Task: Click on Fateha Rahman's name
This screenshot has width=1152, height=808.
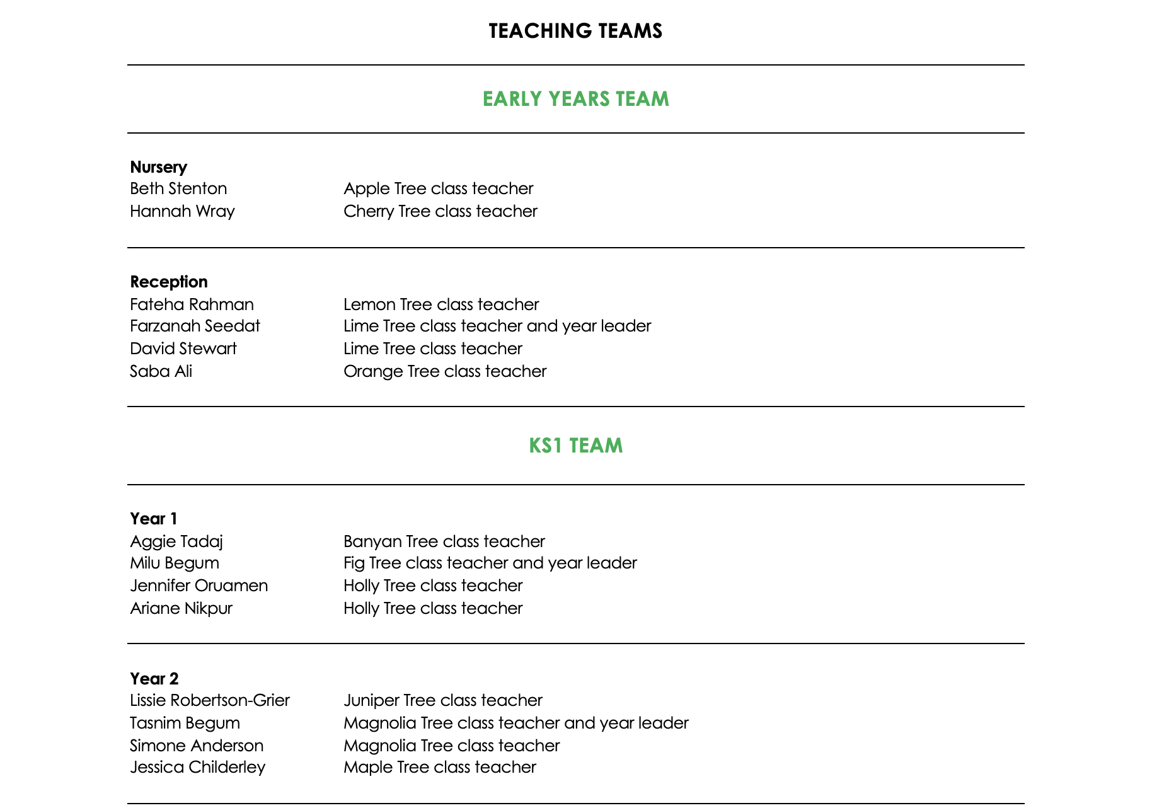Action: click(x=192, y=304)
